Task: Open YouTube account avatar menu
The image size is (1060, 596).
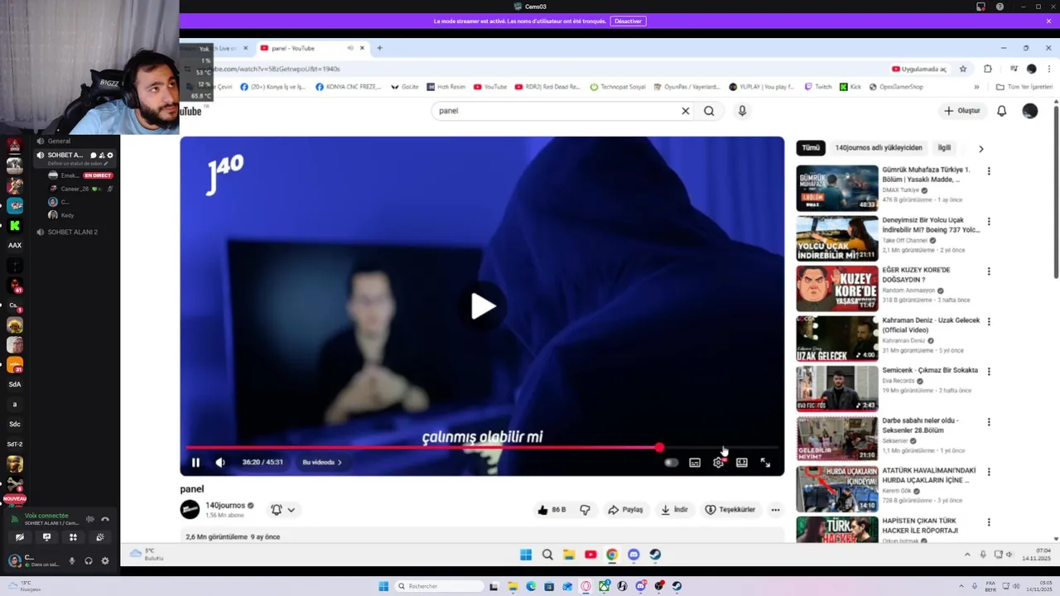Action: point(1030,111)
